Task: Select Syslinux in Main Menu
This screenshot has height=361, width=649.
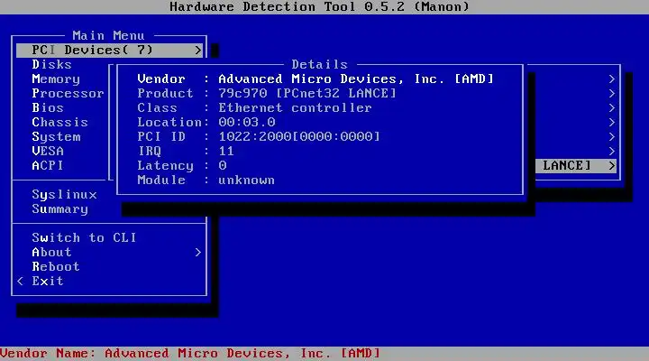Action: point(64,194)
